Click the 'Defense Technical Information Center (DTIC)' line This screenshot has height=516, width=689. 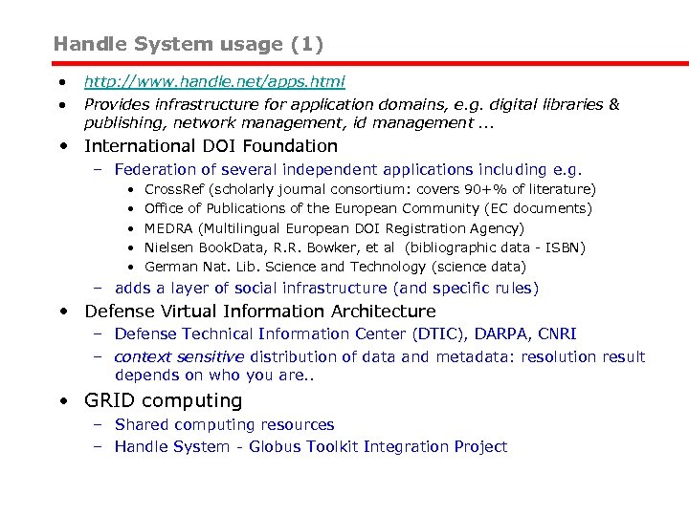click(344, 333)
